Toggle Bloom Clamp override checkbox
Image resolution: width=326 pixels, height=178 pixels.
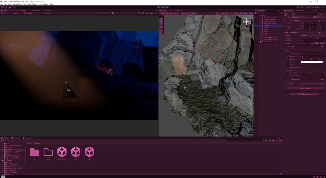coord(288,65)
